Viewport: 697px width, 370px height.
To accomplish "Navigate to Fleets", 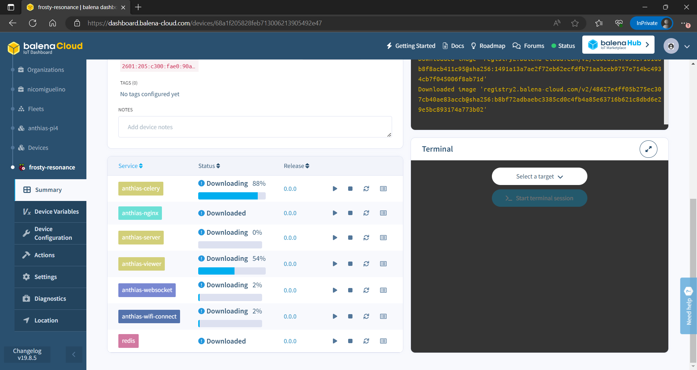I will pyautogui.click(x=31, y=109).
